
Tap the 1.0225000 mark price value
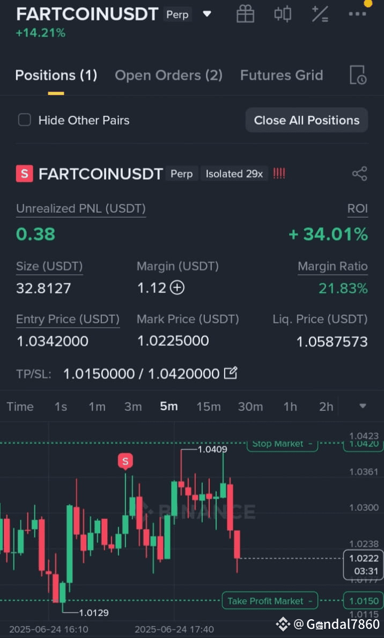pyautogui.click(x=173, y=341)
